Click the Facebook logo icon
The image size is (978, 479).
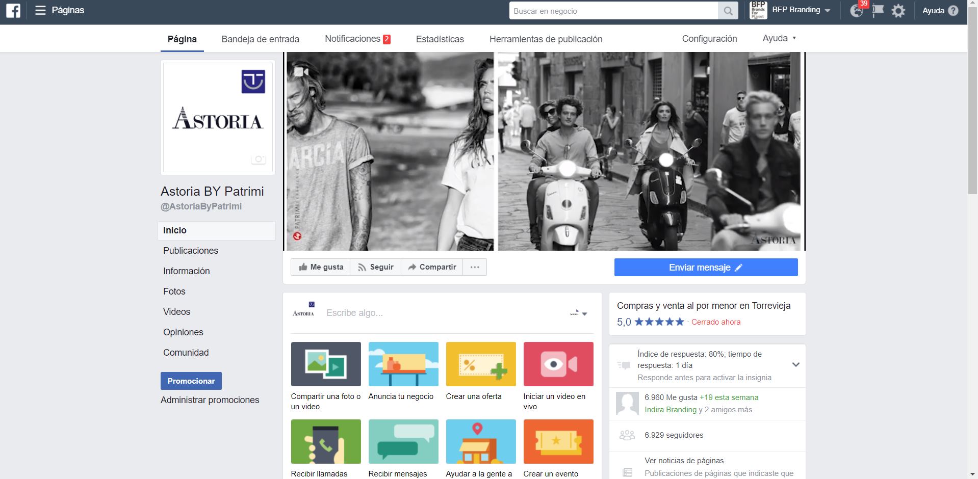[x=13, y=11]
